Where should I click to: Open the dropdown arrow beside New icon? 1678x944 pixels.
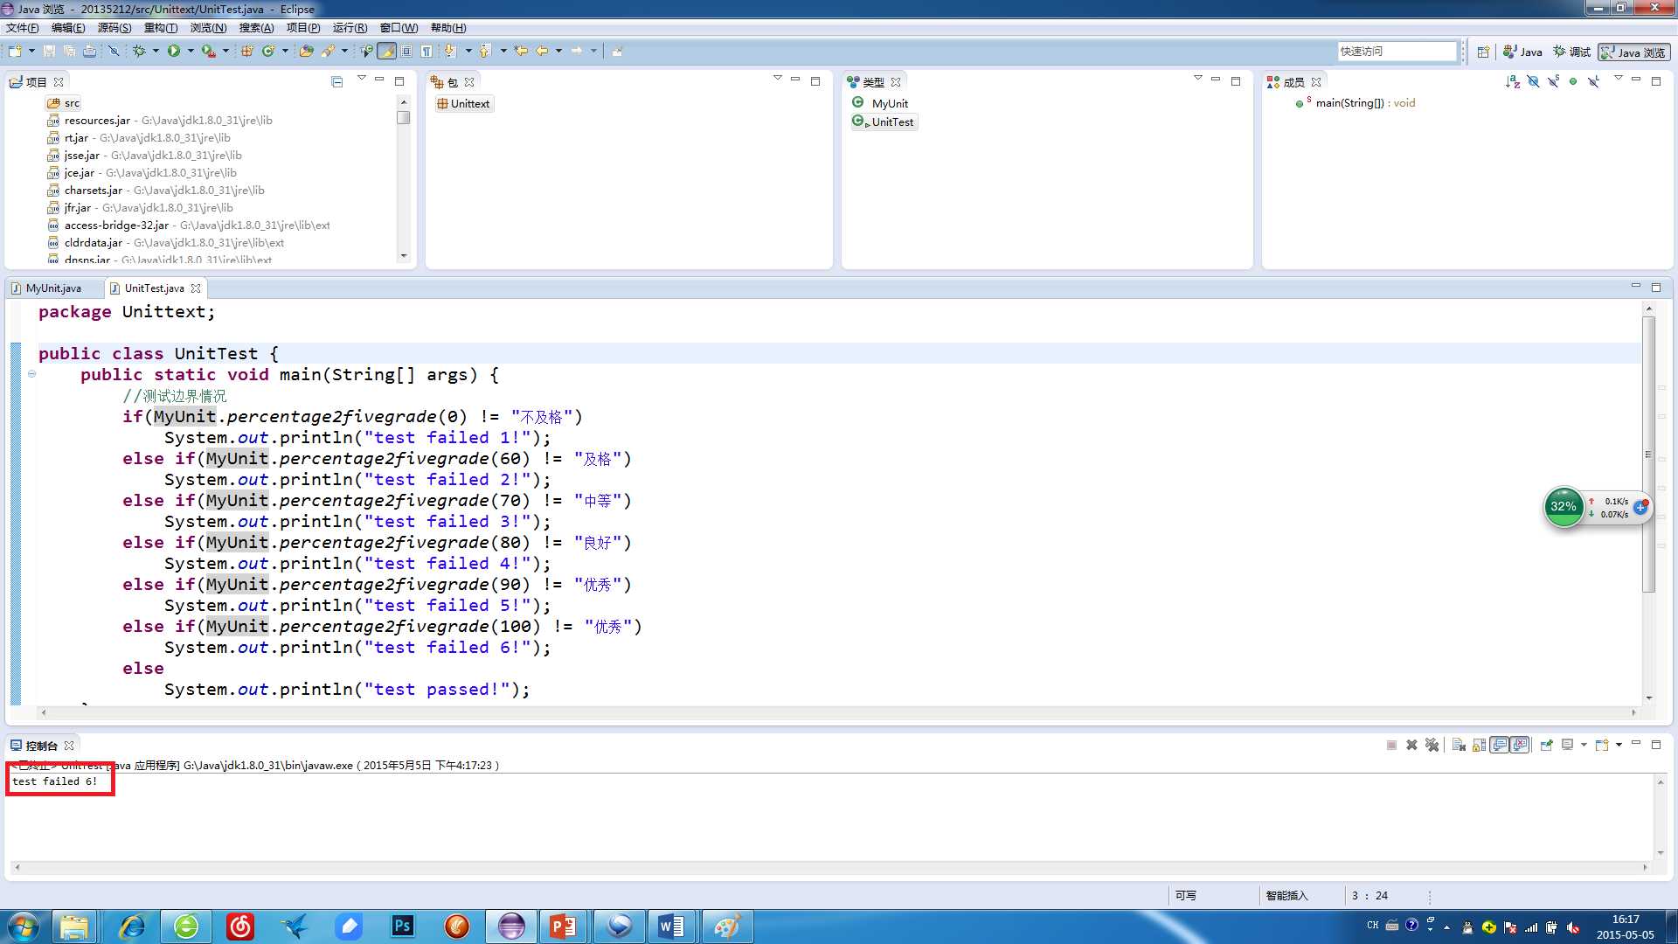(x=32, y=52)
